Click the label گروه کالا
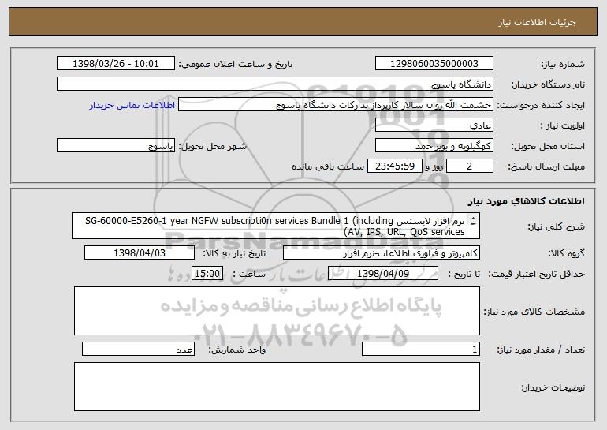 [x=566, y=253]
